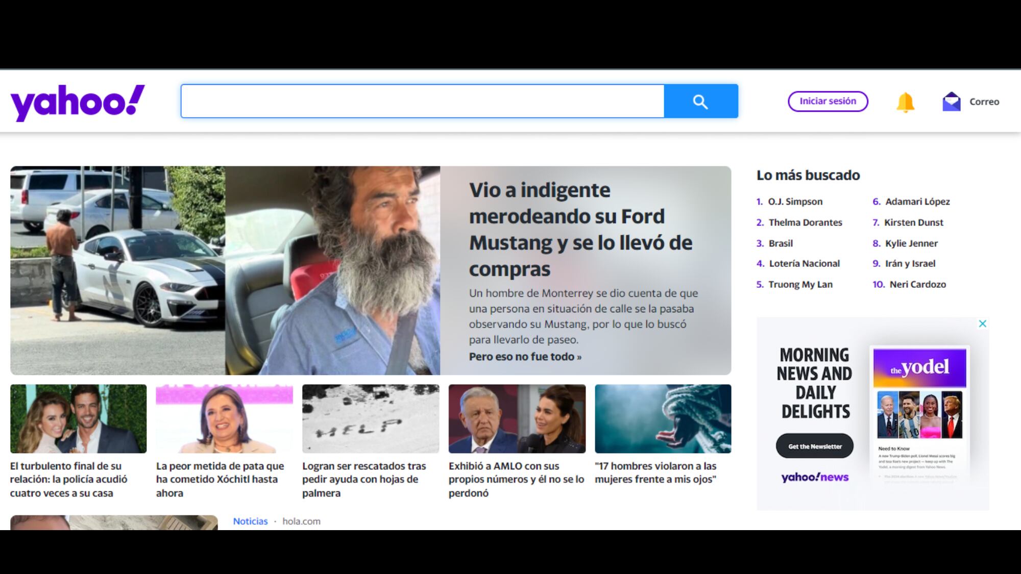
Task: Open the Kylie Jenner trending search
Action: [x=911, y=243]
